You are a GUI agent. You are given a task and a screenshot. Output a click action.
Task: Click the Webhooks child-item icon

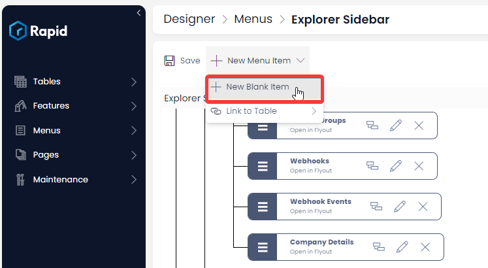pyautogui.click(x=372, y=166)
